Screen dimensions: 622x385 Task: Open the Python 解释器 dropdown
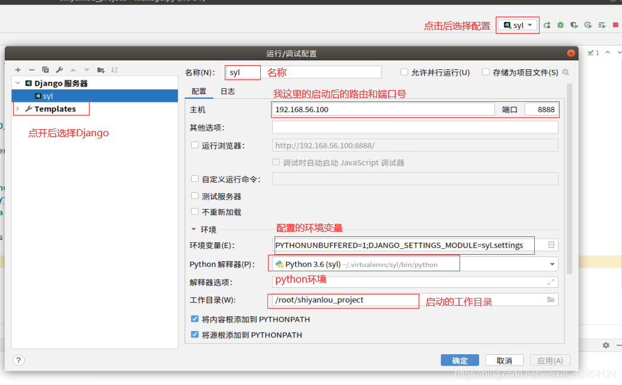pos(553,264)
